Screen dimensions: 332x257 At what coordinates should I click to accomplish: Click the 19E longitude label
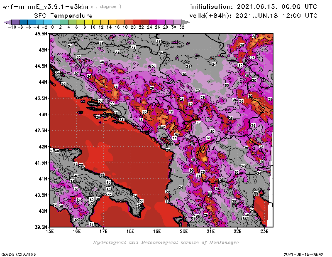[x=157, y=231]
